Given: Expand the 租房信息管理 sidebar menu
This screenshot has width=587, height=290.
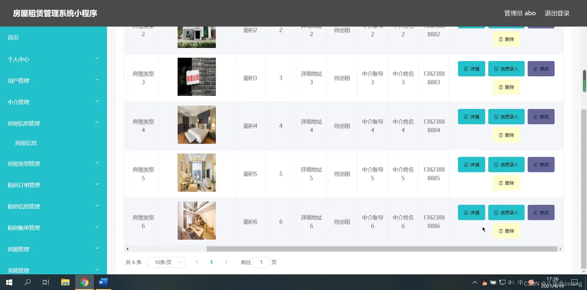Looking at the screenshot, I should pos(53,206).
